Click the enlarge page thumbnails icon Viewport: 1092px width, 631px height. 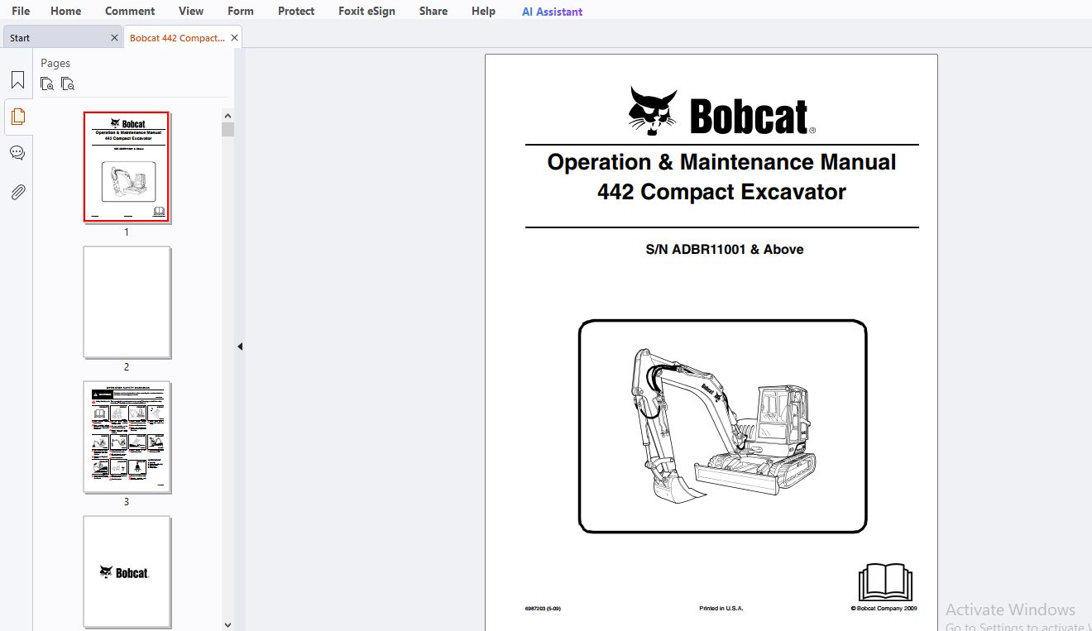pos(47,84)
